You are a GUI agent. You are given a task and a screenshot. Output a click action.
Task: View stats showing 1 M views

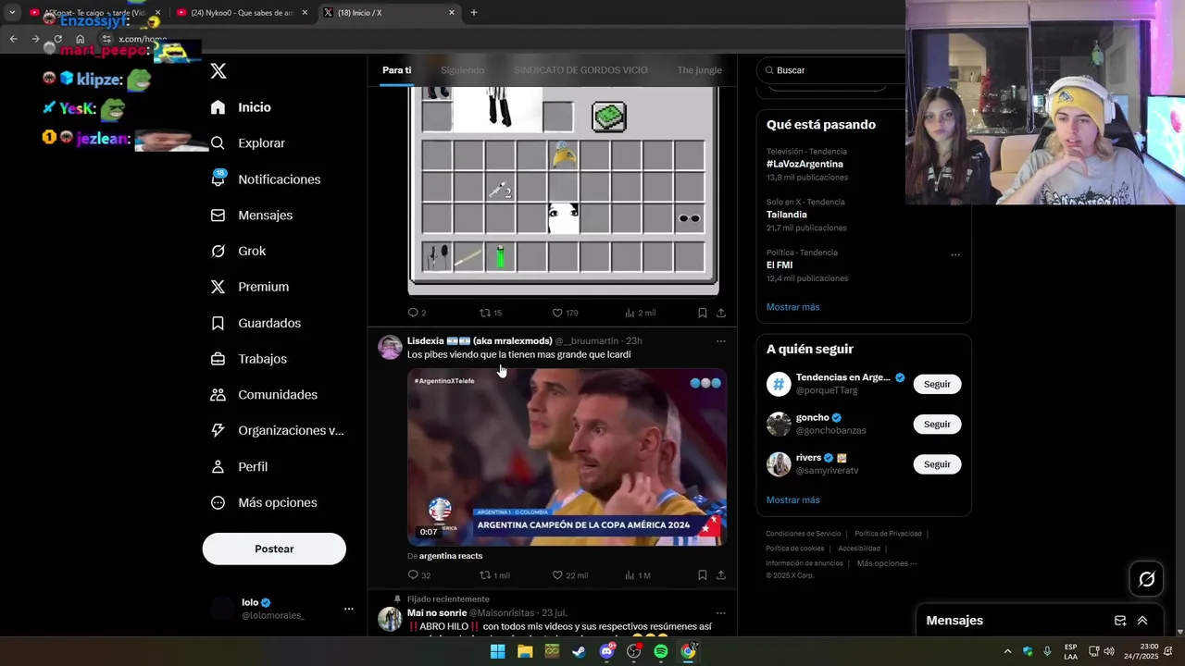coord(638,575)
